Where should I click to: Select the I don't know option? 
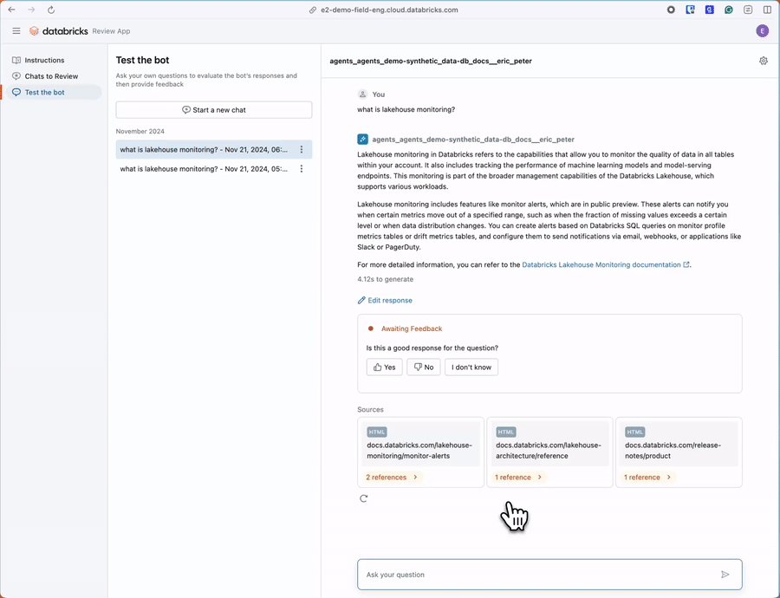click(x=471, y=367)
